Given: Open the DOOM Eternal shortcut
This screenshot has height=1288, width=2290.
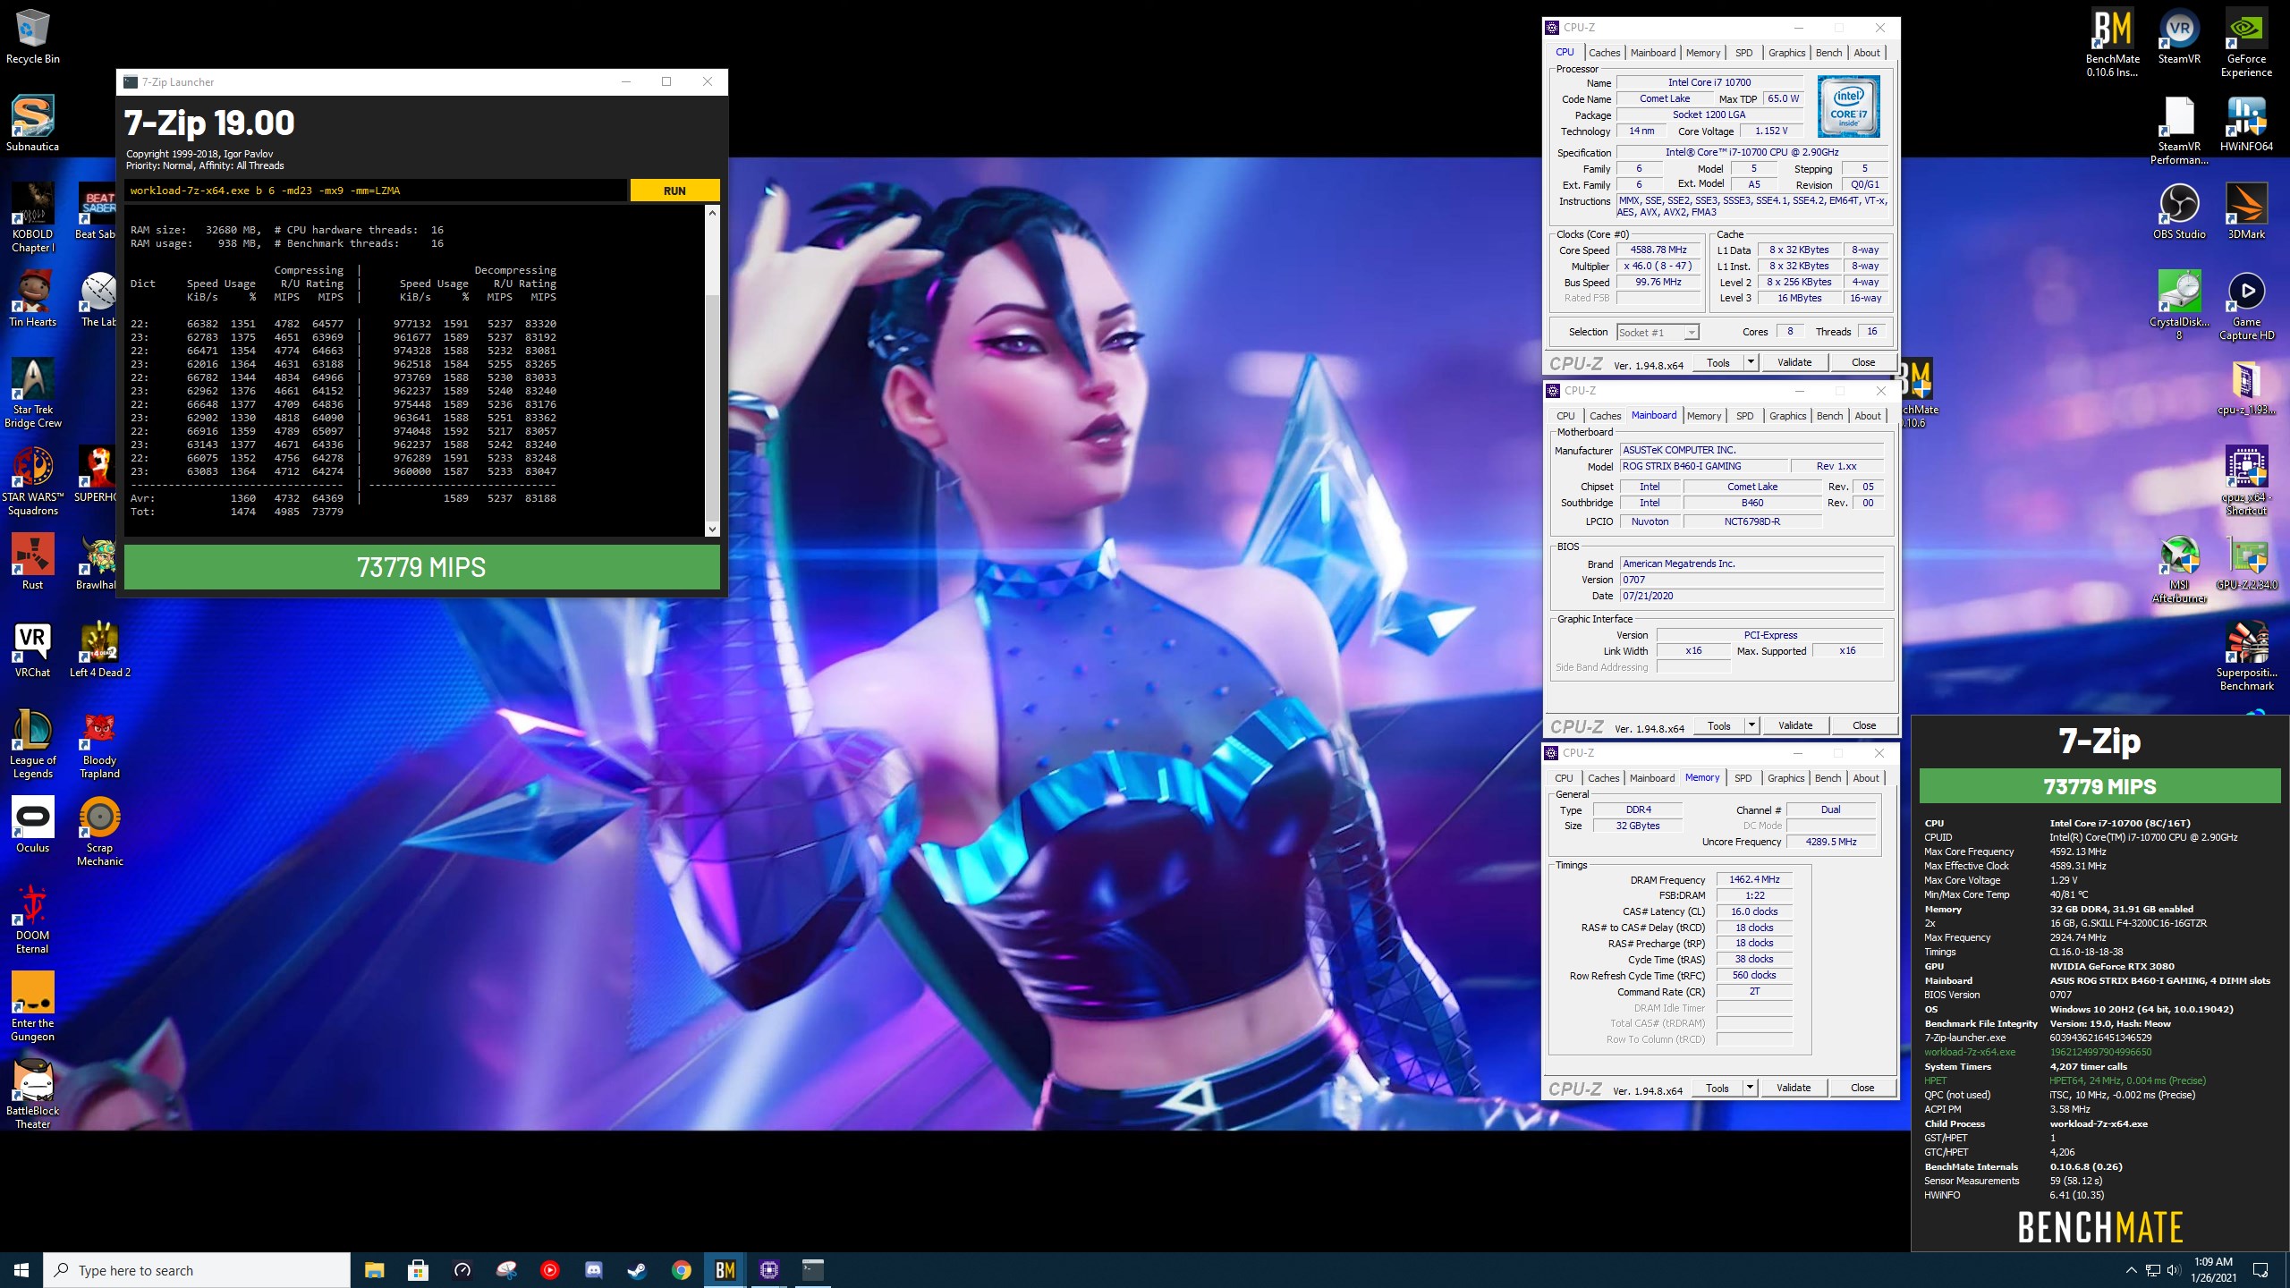Looking at the screenshot, I should click(x=33, y=919).
